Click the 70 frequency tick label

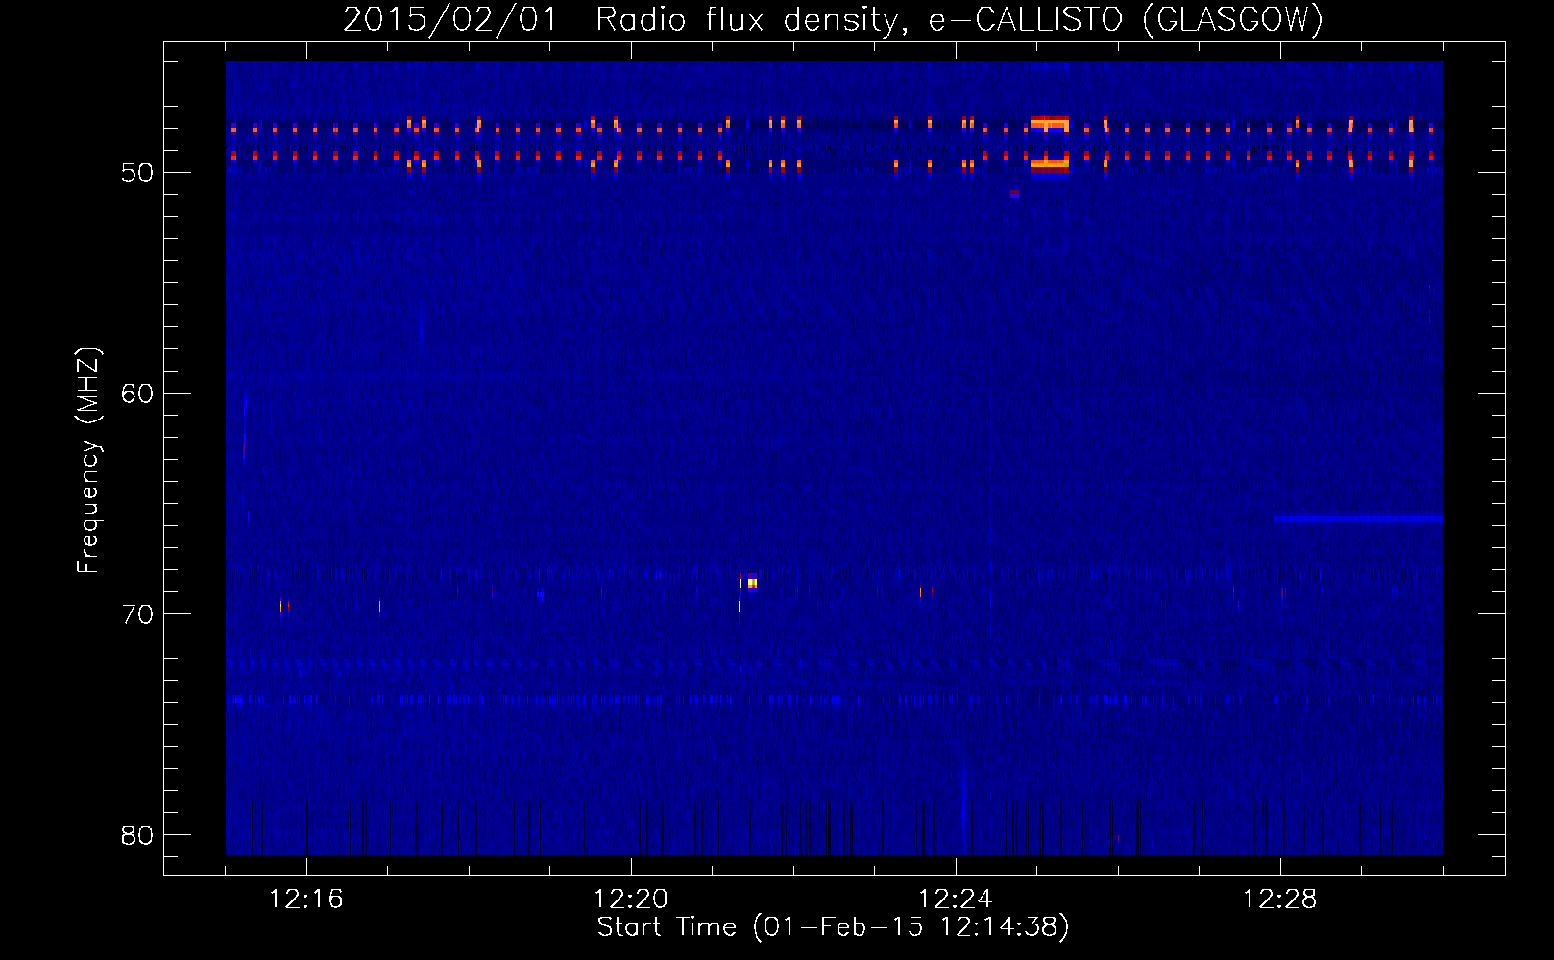pyautogui.click(x=137, y=614)
